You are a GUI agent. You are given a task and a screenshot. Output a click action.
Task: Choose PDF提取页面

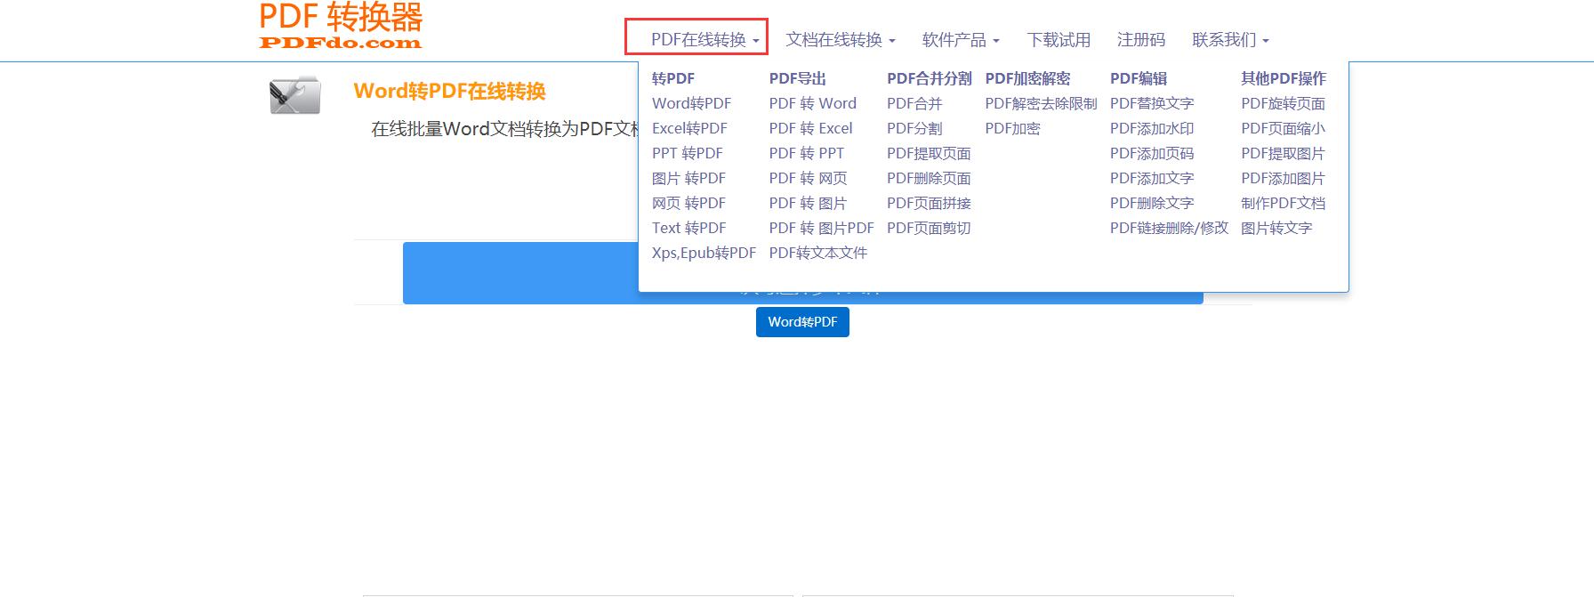click(x=929, y=153)
